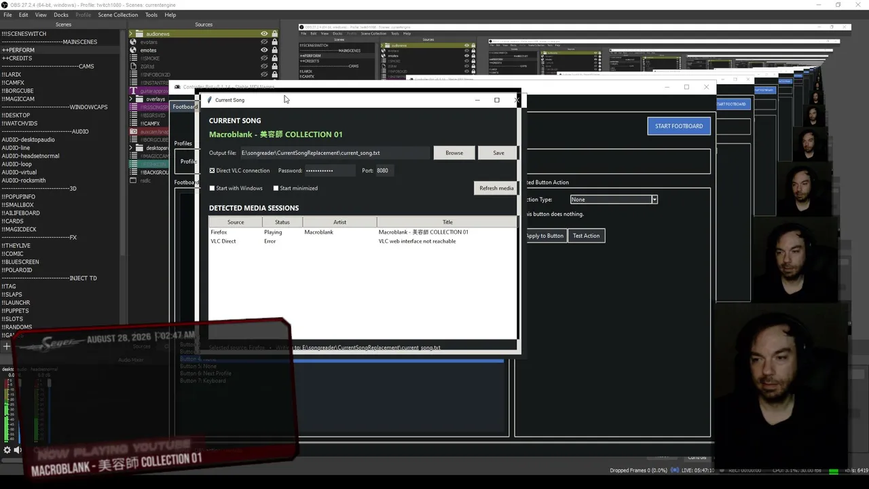Click the folder icon of the overlays group
This screenshot has height=489, width=869.
point(140,99)
